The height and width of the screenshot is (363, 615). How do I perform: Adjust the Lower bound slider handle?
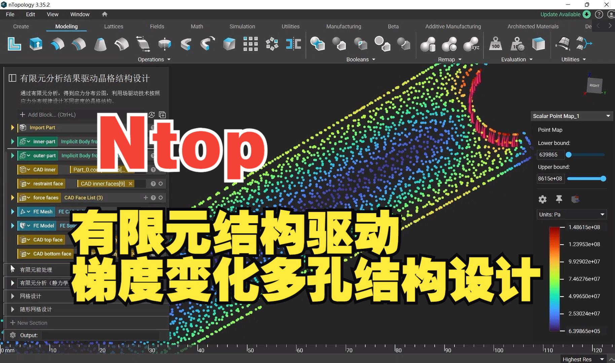tap(569, 155)
